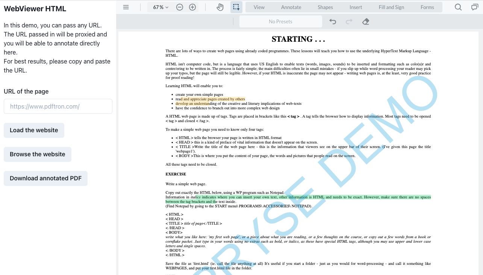Switch to the Shapes tab
This screenshot has width=483, height=275.
click(325, 7)
